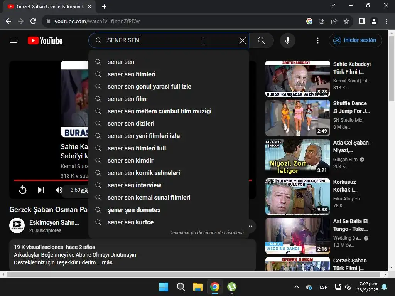Pick 'sener sen kemal sunal filmleri'
This screenshot has width=395, height=296.
click(169, 198)
